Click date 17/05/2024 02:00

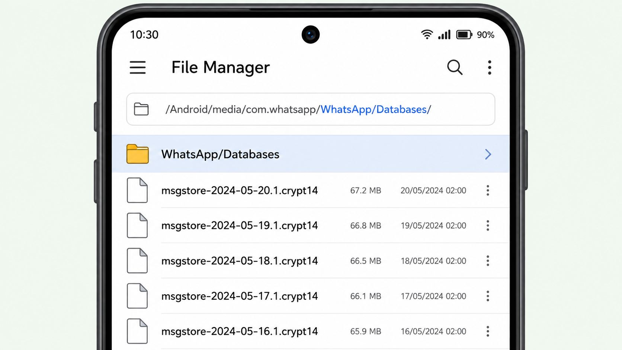pyautogui.click(x=433, y=296)
